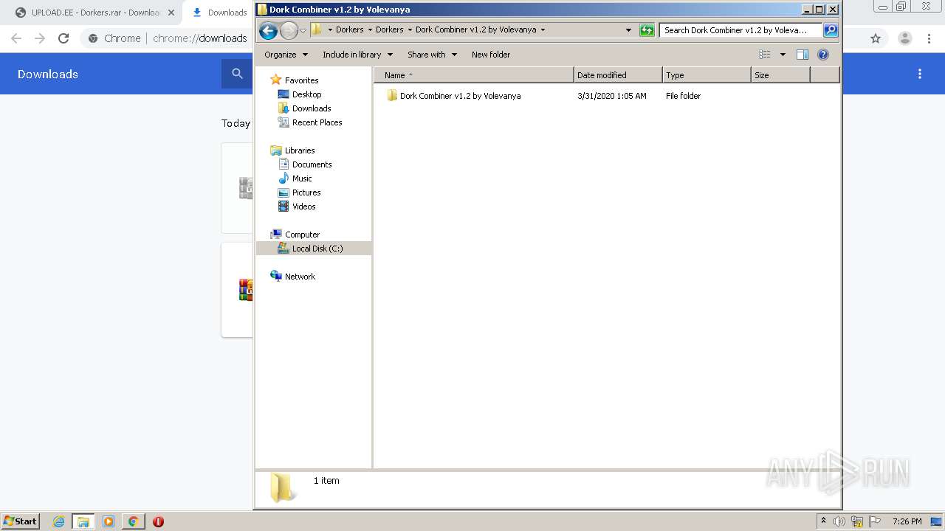Refresh the folder with the green arrows button
945x531 pixels.
(647, 30)
